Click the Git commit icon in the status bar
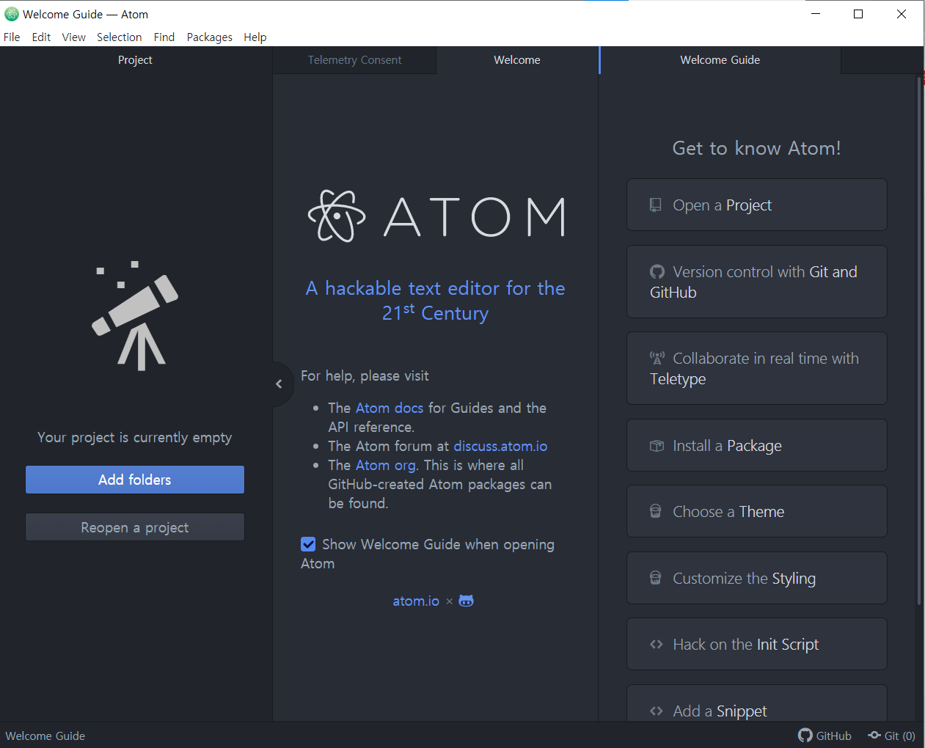This screenshot has height=748, width=925. 874,736
